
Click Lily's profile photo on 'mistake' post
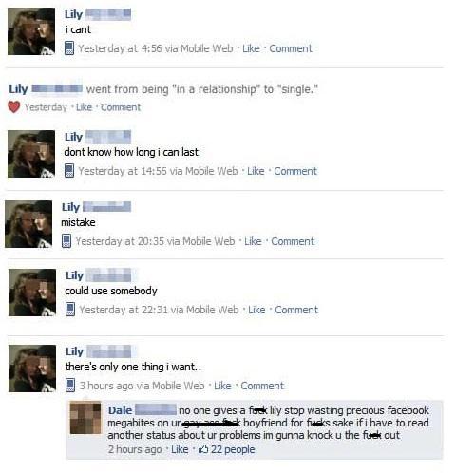coord(28,224)
